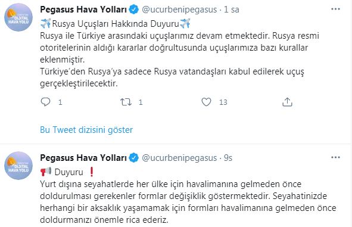Like the Rusya Uçuşları Hakkında Duyuru tweet
Viewport: 352px width, 227px height.
206,102
